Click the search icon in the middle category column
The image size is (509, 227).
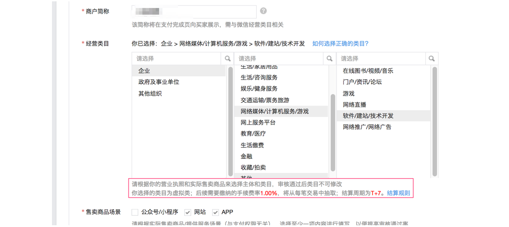pos(330,59)
